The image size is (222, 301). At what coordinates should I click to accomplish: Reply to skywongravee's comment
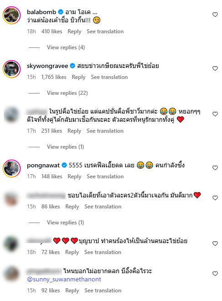pyautogui.click(x=78, y=77)
